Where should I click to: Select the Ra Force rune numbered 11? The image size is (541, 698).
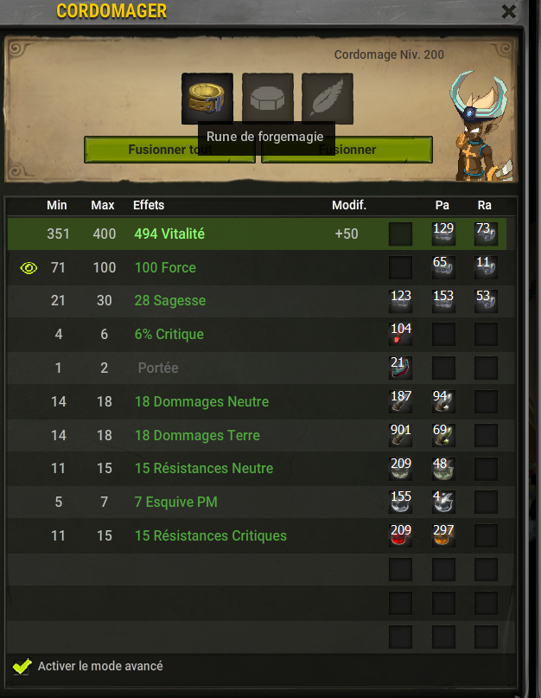tap(486, 267)
